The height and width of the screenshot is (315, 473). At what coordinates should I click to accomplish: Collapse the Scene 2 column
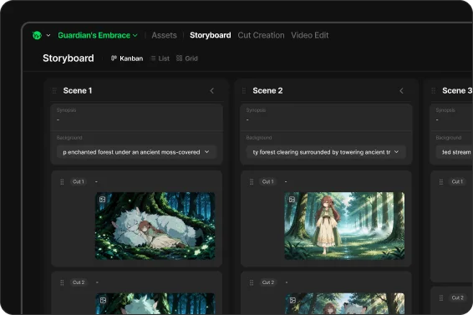(401, 91)
